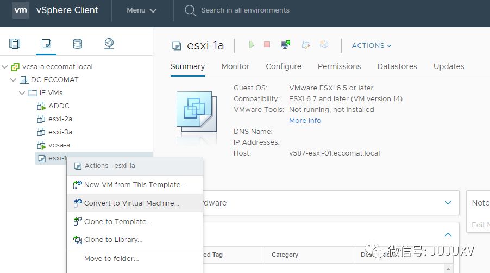490x273 pixels.
Task: Open the Networking view icon
Action: click(x=109, y=44)
